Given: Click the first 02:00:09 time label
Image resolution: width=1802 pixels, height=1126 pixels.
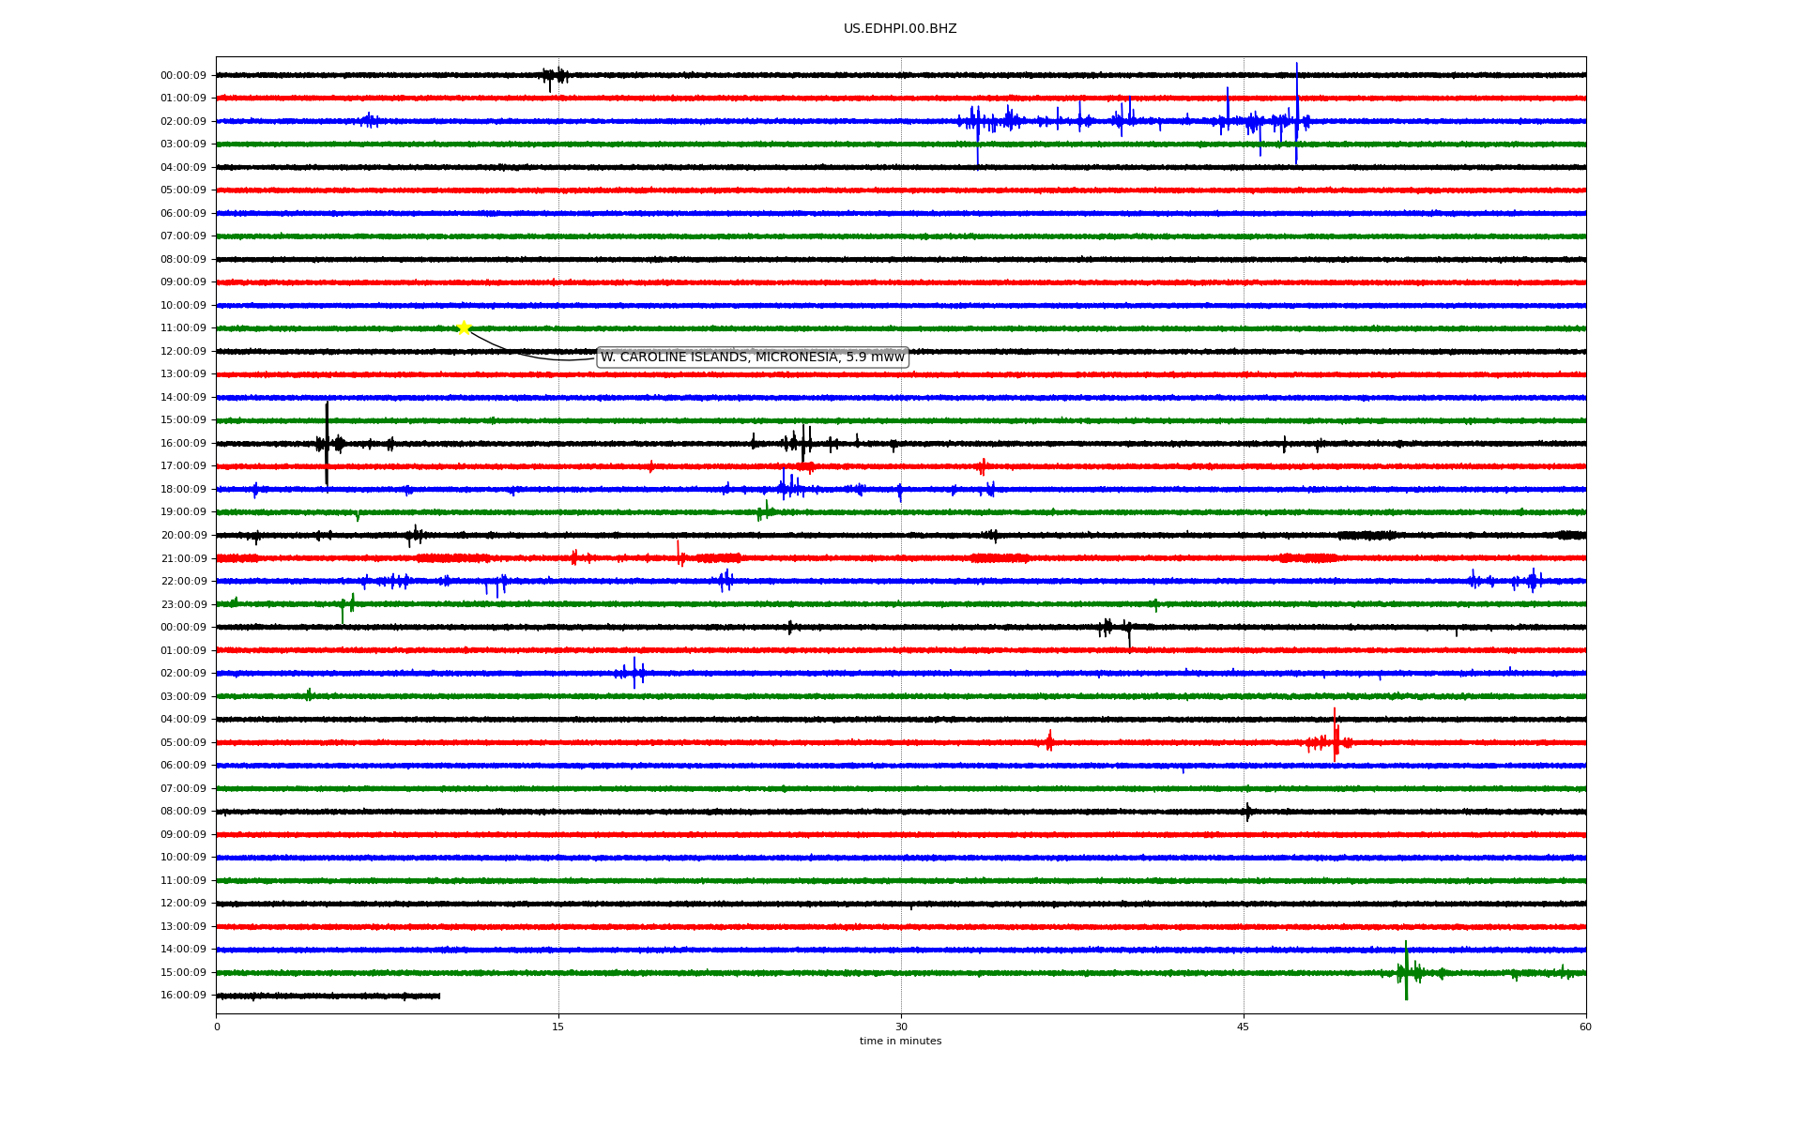Looking at the screenshot, I should (183, 122).
